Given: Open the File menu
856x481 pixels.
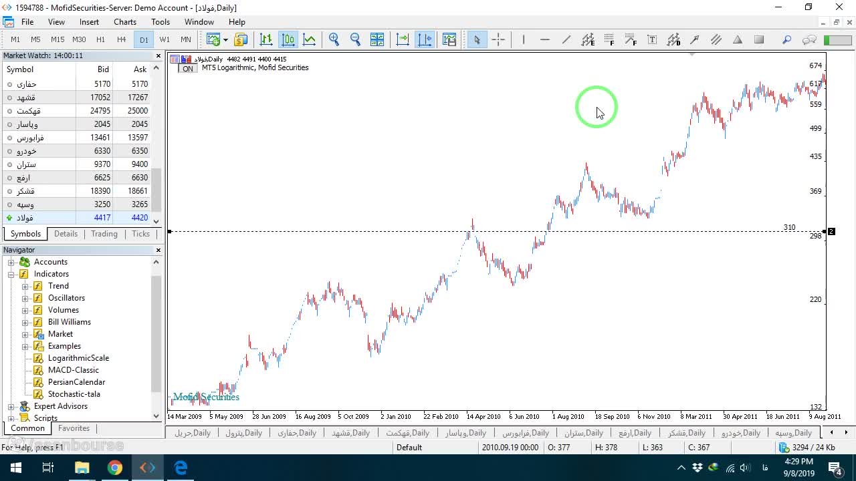Looking at the screenshot, I should [x=27, y=22].
